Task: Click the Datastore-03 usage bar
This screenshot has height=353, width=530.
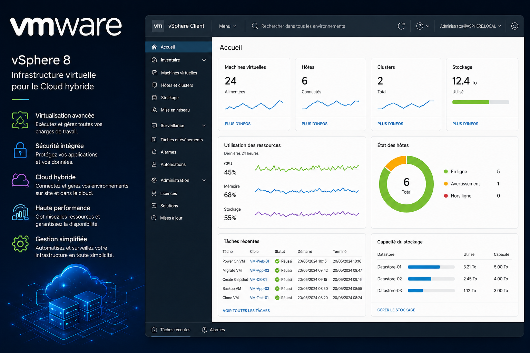Action: click(x=431, y=291)
